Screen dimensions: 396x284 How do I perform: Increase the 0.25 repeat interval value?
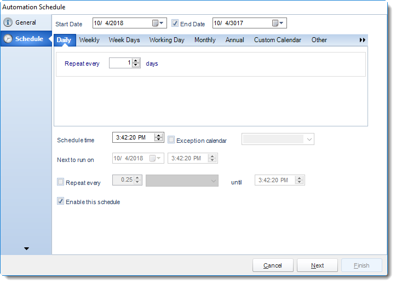tap(137, 177)
